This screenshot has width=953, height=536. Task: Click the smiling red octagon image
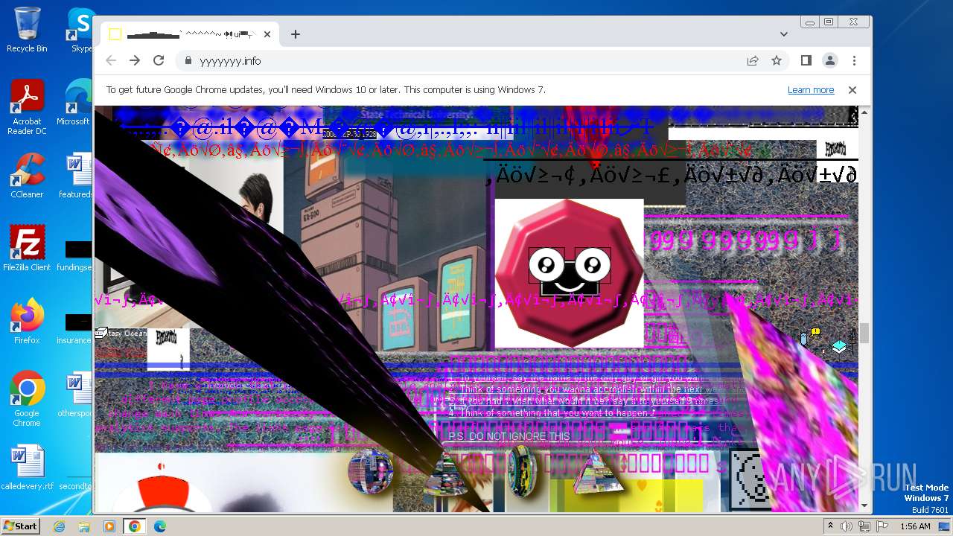point(570,273)
